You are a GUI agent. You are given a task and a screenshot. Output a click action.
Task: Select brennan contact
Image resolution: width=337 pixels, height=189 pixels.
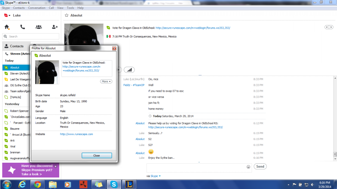(16, 152)
